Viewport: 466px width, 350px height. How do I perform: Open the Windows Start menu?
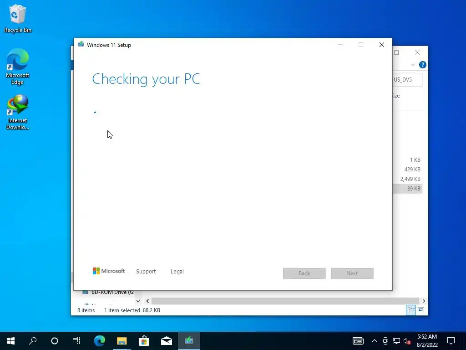11,341
